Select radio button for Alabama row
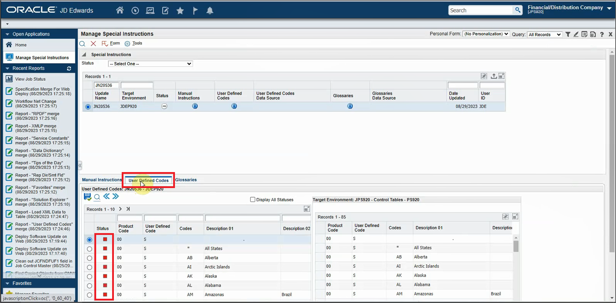The height and width of the screenshot is (303, 616). click(x=89, y=286)
